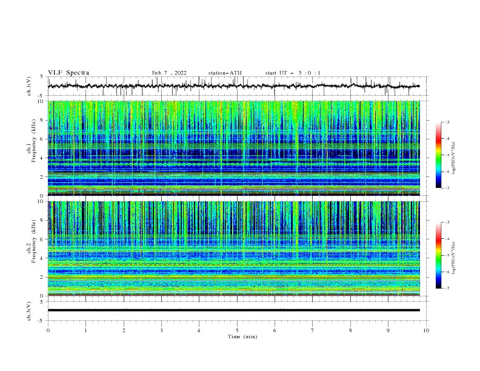The image size is (480, 371).
Task: Click the -7 tick of the lower colorbar
Action: click(446, 289)
